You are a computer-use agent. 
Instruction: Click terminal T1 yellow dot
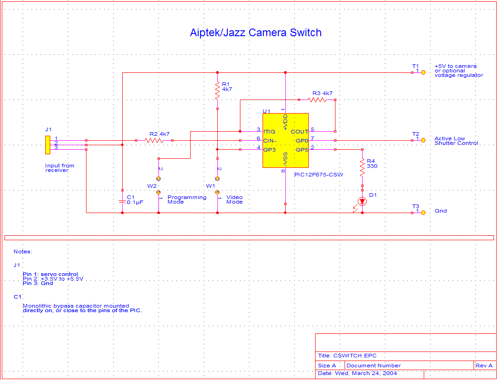click(423, 72)
